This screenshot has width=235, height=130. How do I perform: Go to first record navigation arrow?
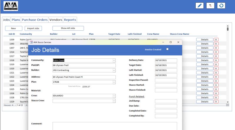(x=13, y=105)
